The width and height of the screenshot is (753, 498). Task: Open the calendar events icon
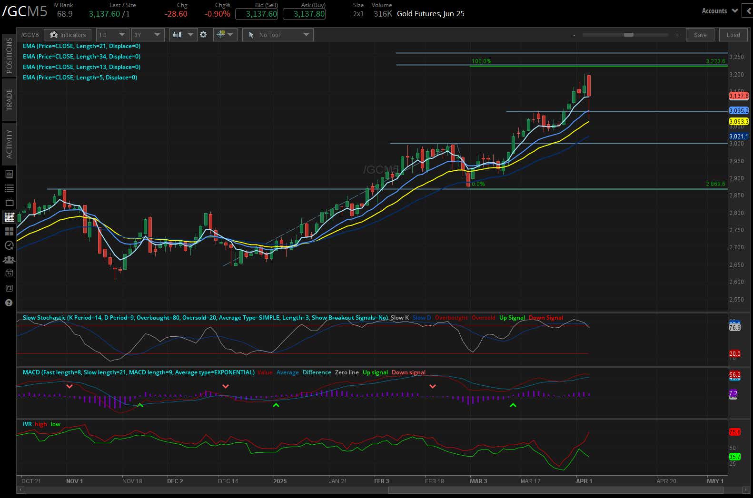point(9,273)
